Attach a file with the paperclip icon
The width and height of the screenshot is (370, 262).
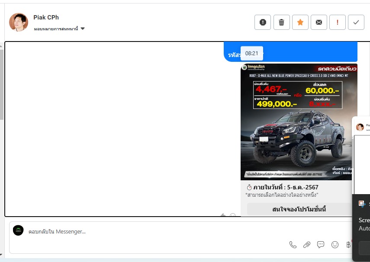[306, 245]
